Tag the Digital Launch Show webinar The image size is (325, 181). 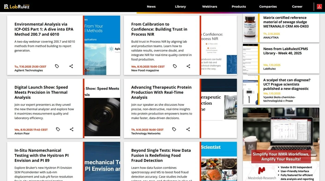click(x=58, y=129)
